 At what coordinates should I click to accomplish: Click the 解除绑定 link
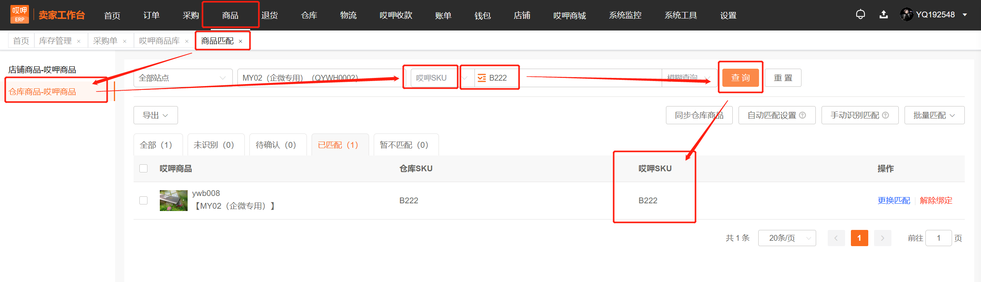tap(936, 201)
